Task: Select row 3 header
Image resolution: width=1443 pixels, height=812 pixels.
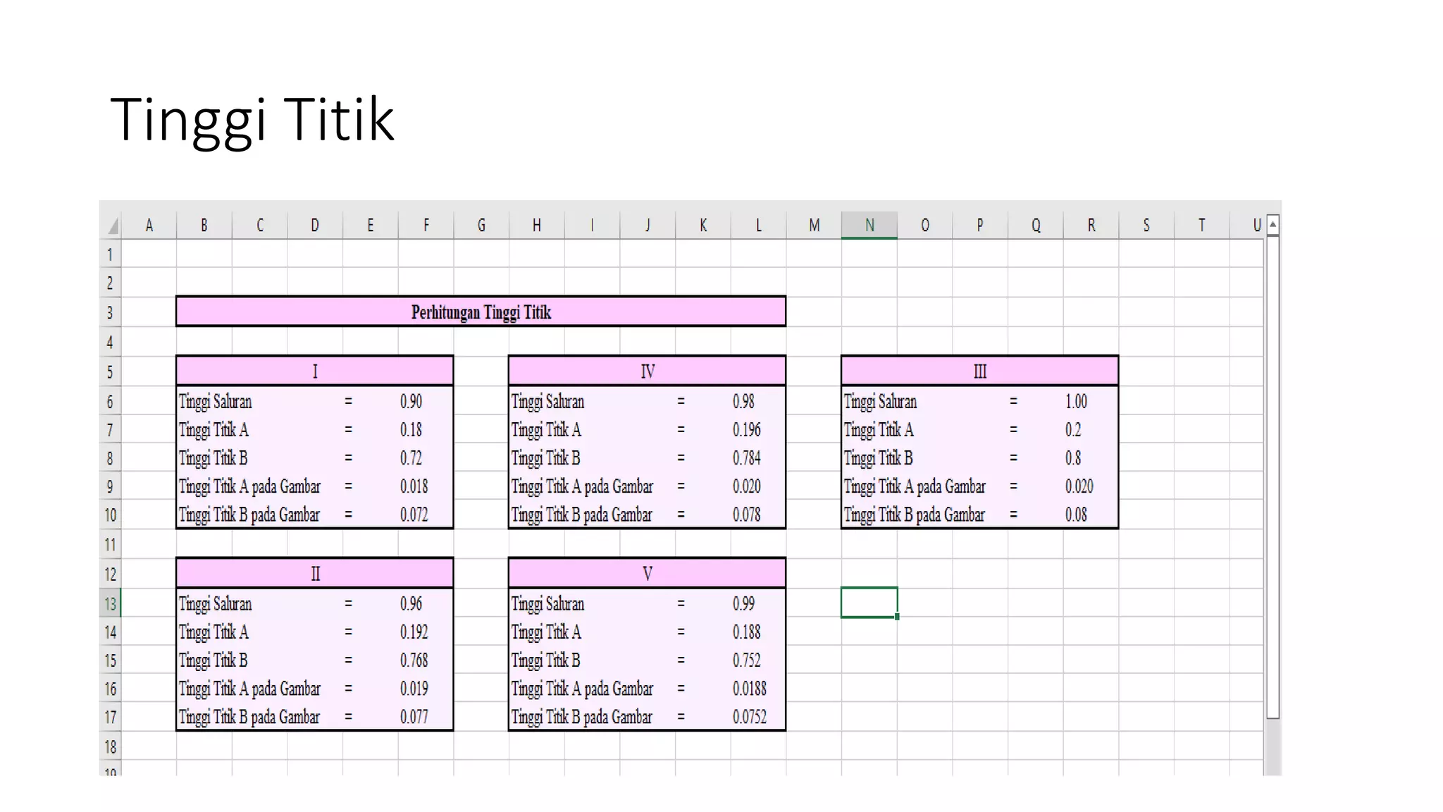Action: tap(110, 312)
